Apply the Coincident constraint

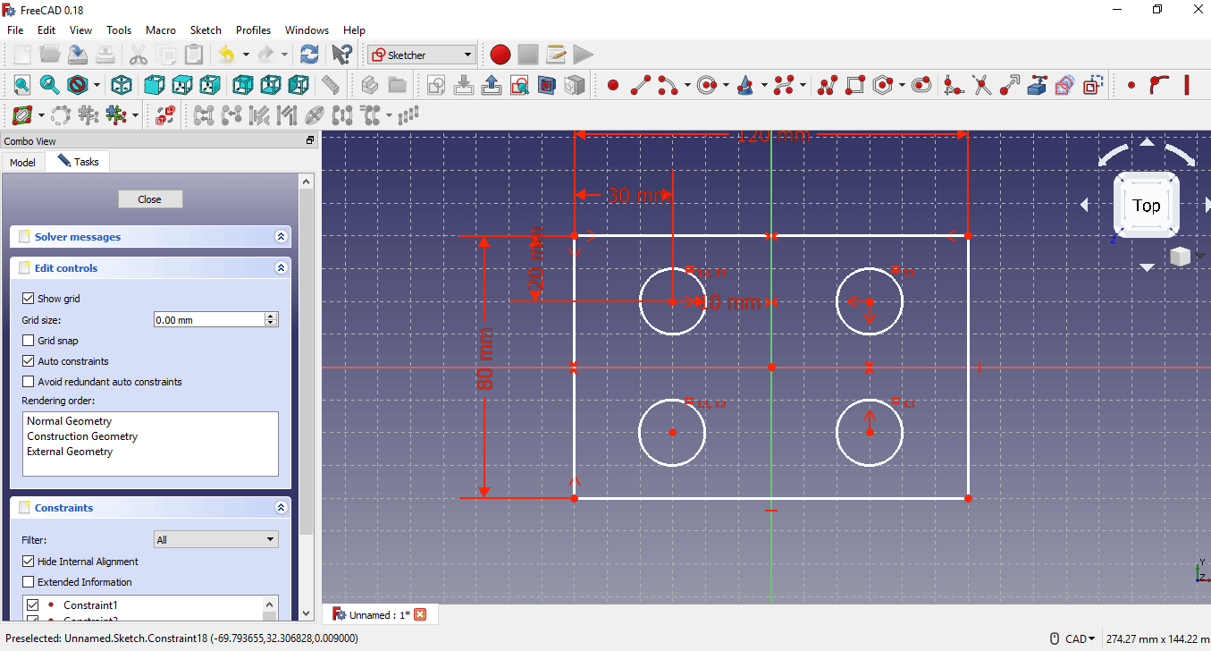[1131, 85]
